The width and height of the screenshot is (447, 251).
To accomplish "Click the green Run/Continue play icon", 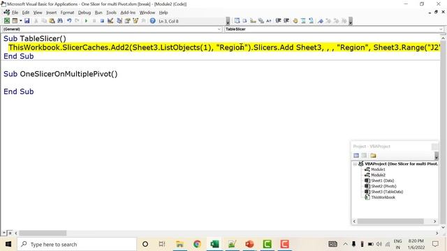I will point(86,21).
